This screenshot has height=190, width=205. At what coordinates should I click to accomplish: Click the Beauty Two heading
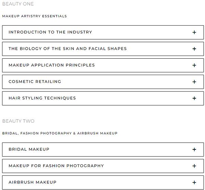(18, 121)
